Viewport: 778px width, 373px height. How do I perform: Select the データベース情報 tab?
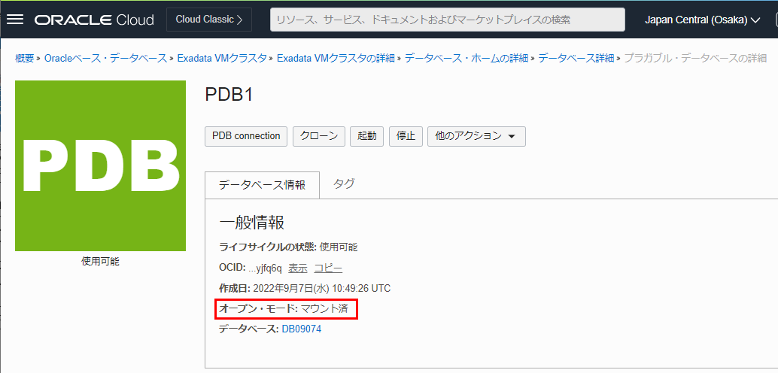262,185
